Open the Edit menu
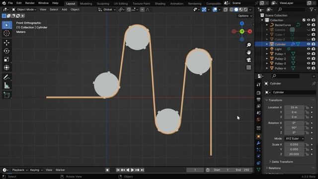Viewport: 318px width, 179px height. [x=19, y=3]
